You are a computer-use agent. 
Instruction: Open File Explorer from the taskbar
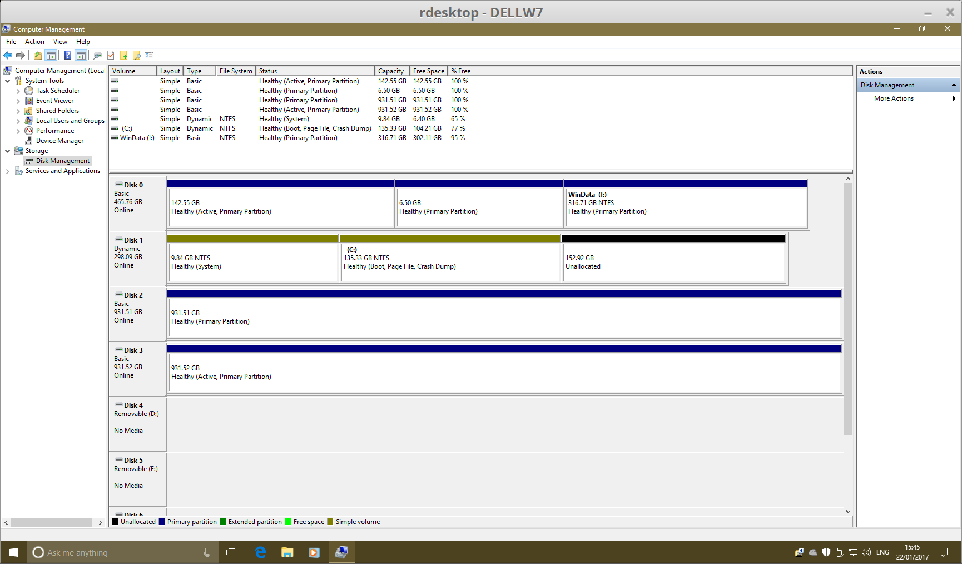coord(287,552)
